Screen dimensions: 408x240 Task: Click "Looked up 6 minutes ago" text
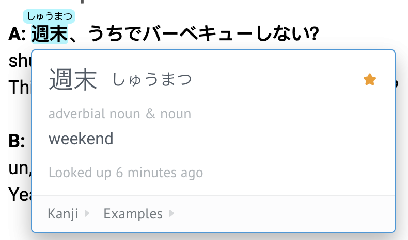[x=125, y=173]
